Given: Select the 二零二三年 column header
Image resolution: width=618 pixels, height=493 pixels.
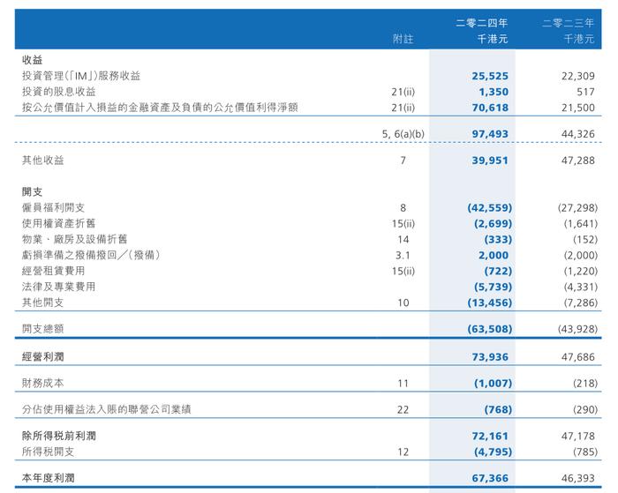Looking at the screenshot, I should tap(568, 23).
